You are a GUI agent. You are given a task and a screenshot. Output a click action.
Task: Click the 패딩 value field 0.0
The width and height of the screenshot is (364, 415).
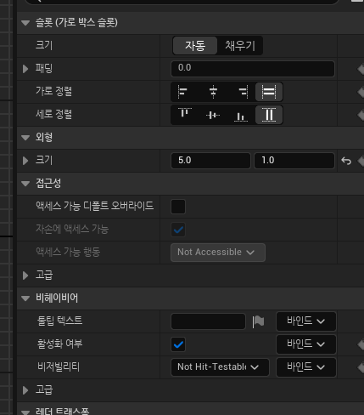[253, 69]
